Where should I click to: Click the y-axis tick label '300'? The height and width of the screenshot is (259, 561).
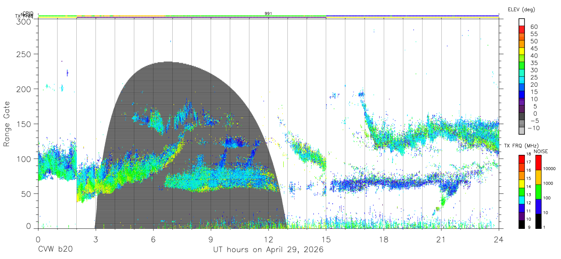point(24,21)
